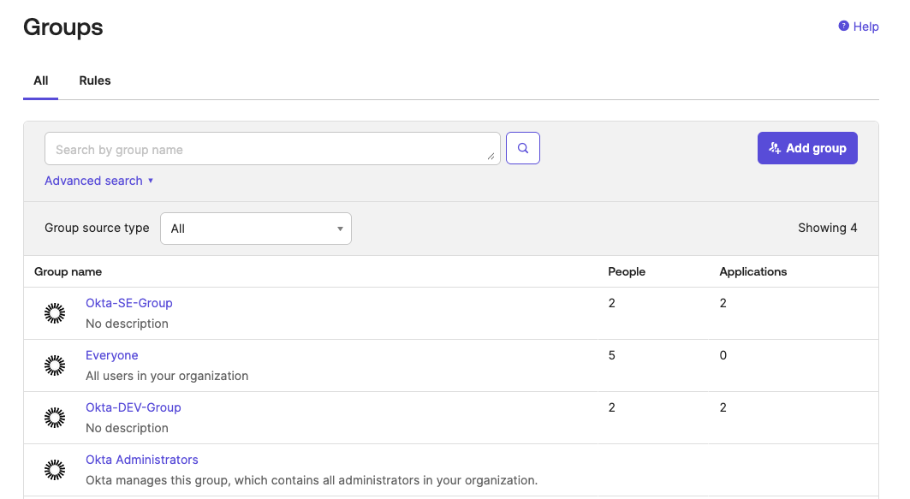Click Applications count for Okta-SE-Group
Image resolution: width=910 pixels, height=499 pixels.
point(723,303)
